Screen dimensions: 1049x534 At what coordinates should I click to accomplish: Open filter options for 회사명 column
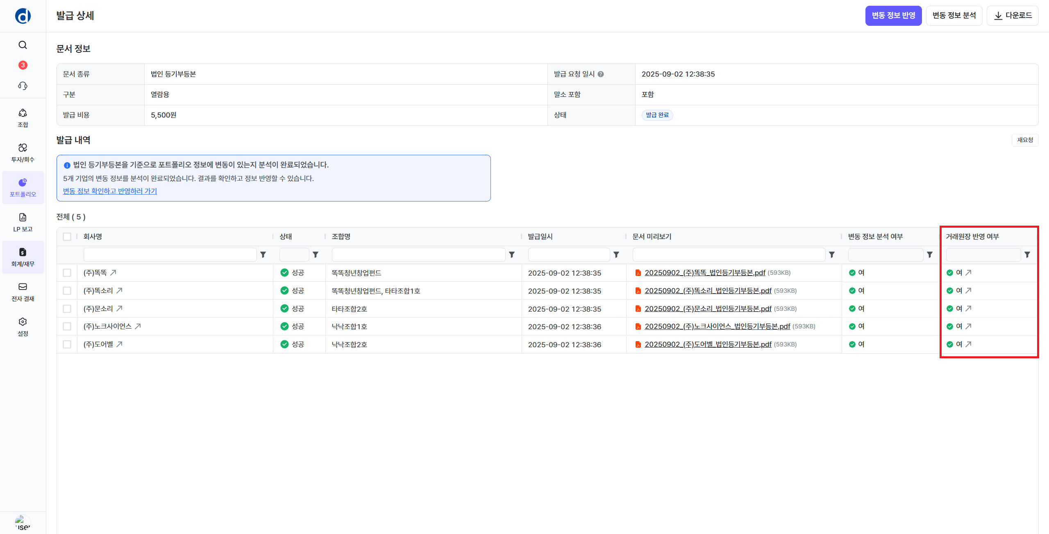click(x=263, y=255)
